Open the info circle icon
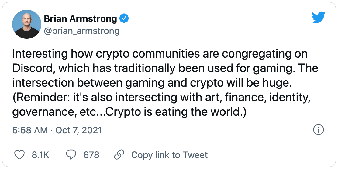The width and height of the screenshot is (338, 169). coord(318,130)
